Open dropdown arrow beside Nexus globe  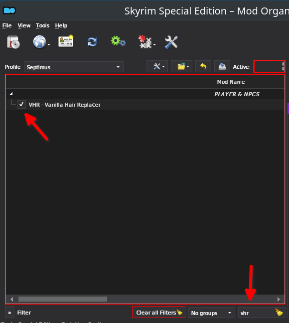point(49,45)
